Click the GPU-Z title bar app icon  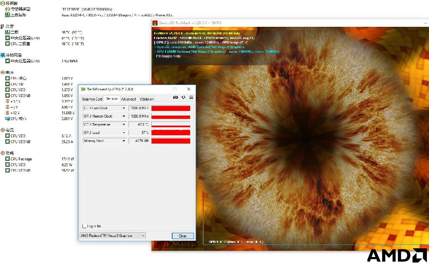[x=83, y=89]
